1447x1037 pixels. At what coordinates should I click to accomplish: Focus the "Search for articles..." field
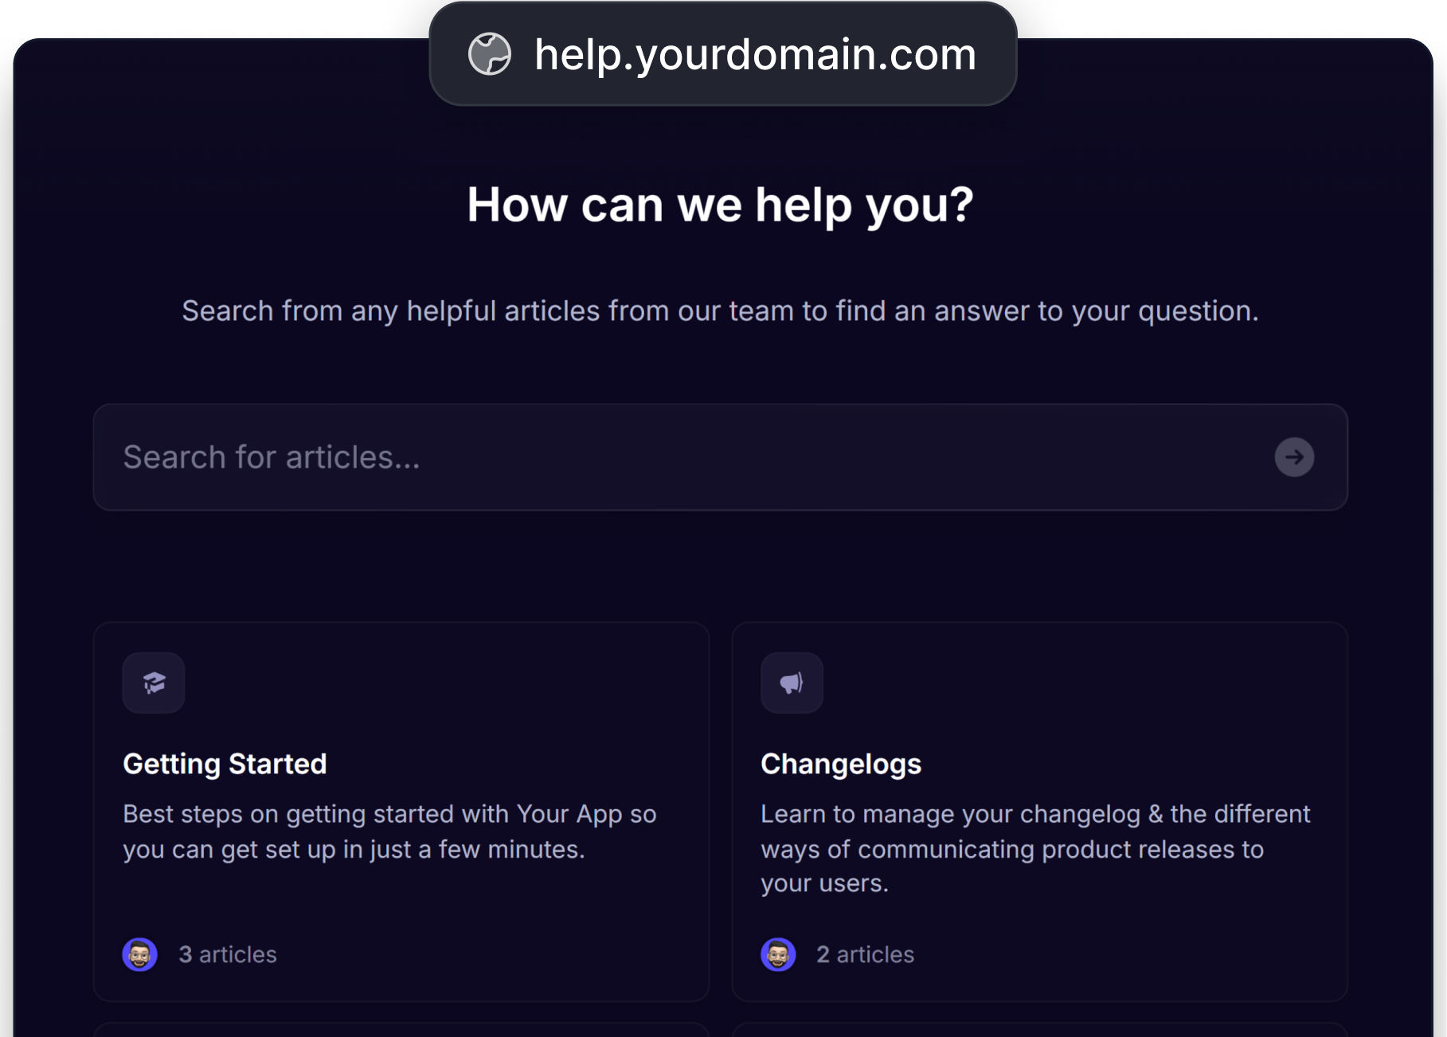(677, 457)
